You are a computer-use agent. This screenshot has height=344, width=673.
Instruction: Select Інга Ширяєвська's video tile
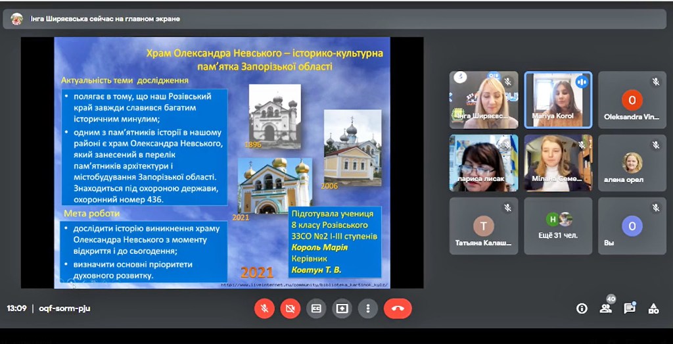coord(483,99)
